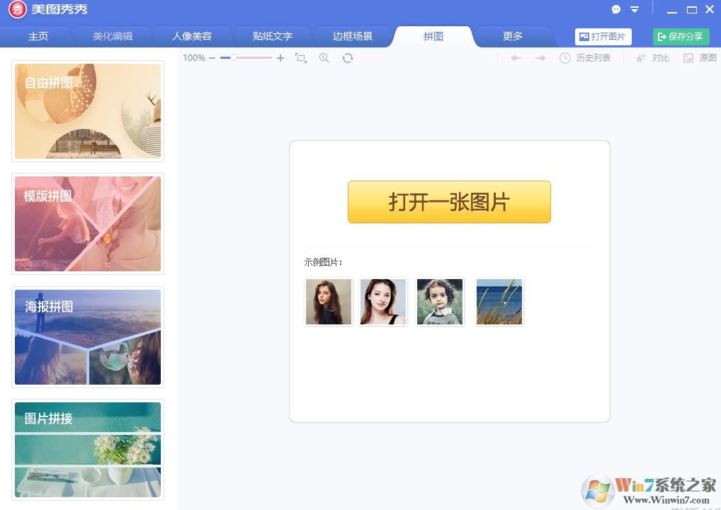Image resolution: width=721 pixels, height=510 pixels.
Task: Click the 打开一张图片 yellow button
Action: click(449, 202)
